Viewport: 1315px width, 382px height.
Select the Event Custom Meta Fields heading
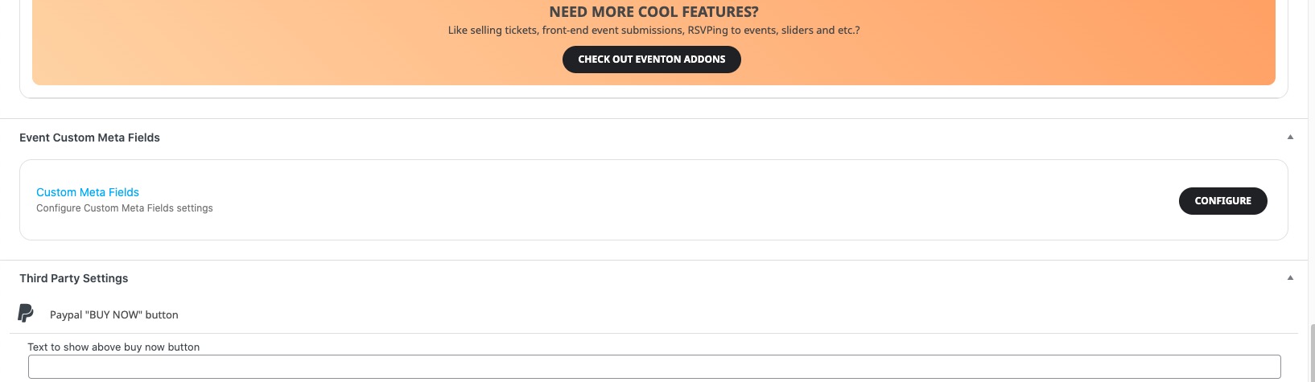click(89, 138)
